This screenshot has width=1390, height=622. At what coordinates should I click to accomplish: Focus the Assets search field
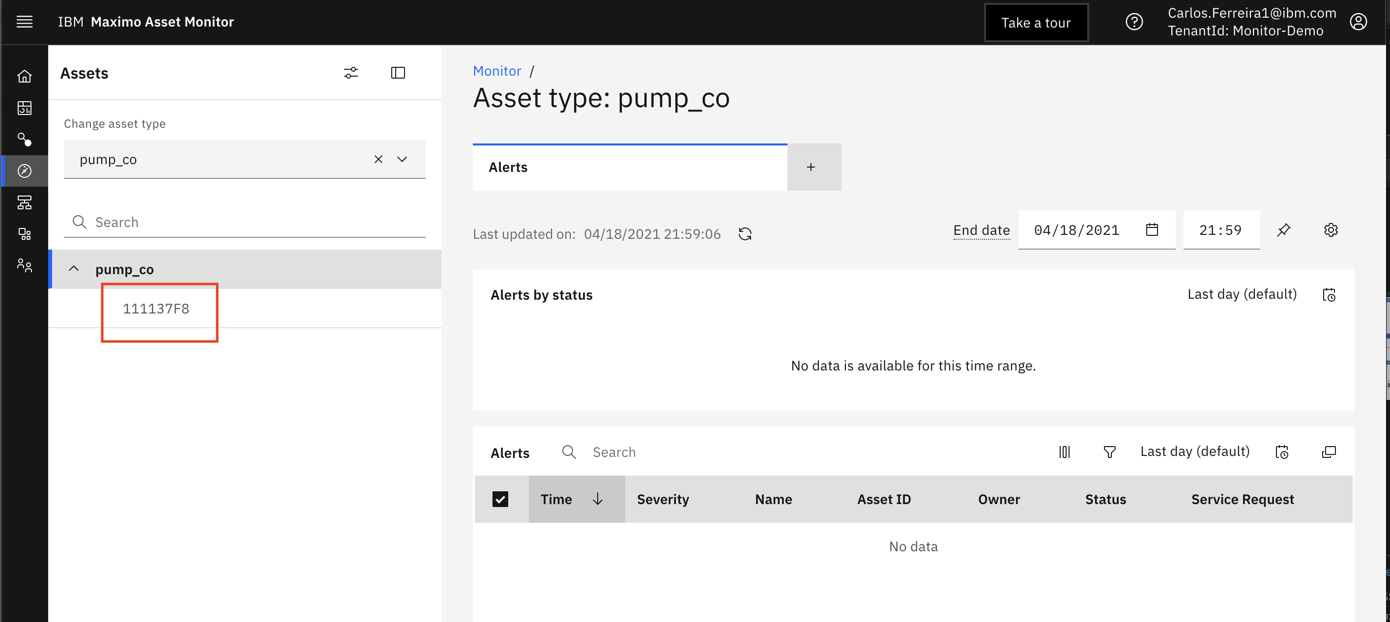pyautogui.click(x=244, y=222)
